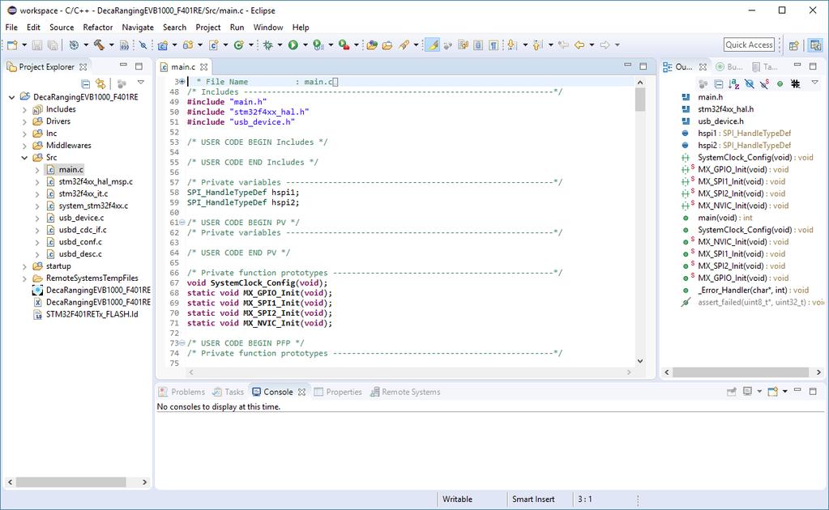The height and width of the screenshot is (510, 829).
Task: Toggle Mark Occurrences highlighter button
Action: 433,45
